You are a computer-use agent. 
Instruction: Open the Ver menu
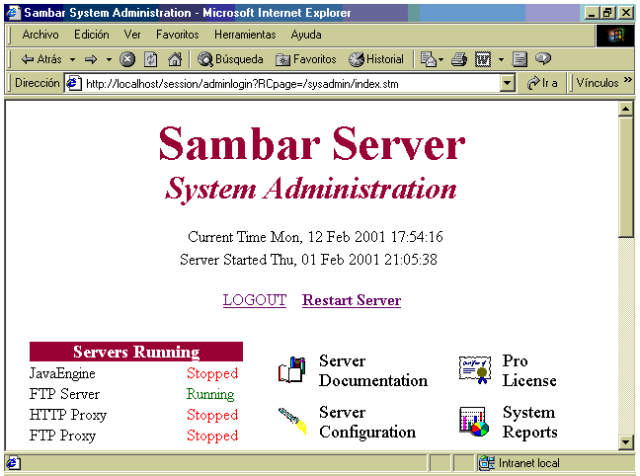point(132,35)
